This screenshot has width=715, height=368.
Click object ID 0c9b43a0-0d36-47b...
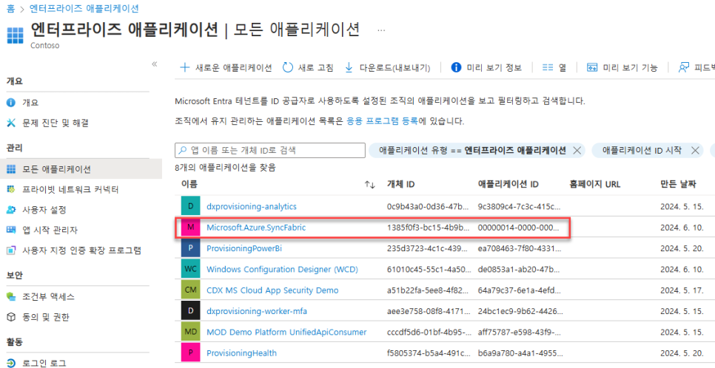click(427, 206)
